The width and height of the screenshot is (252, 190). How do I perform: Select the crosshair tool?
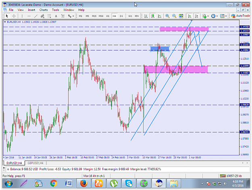tap(14, 16)
